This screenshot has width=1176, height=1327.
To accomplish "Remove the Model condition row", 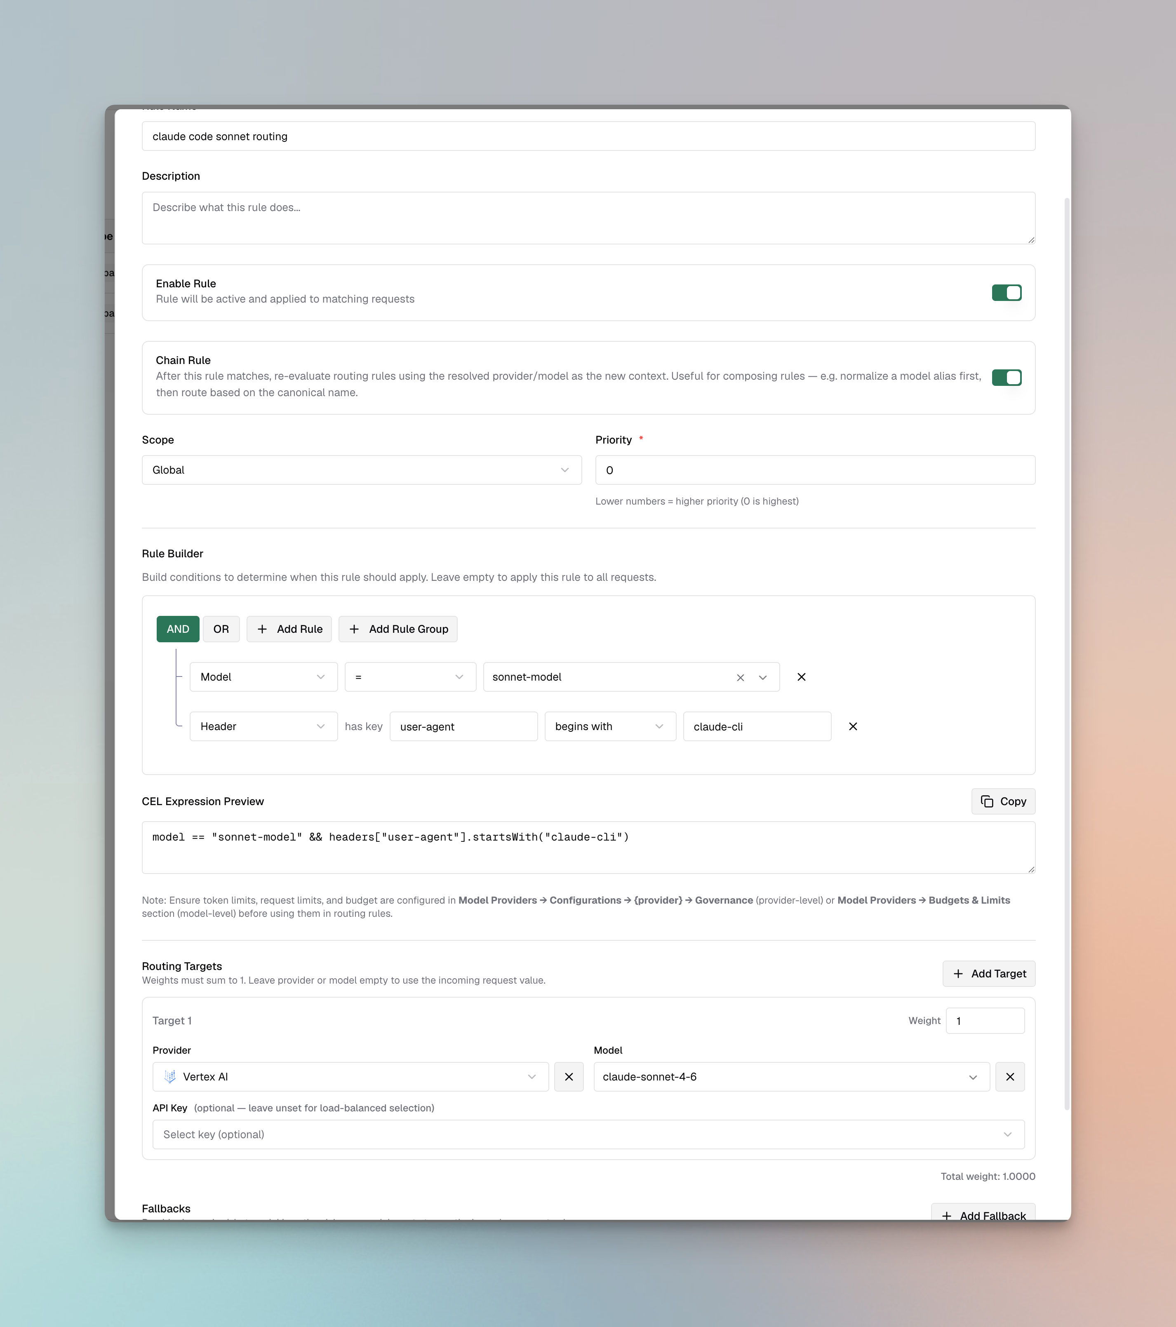I will [801, 676].
